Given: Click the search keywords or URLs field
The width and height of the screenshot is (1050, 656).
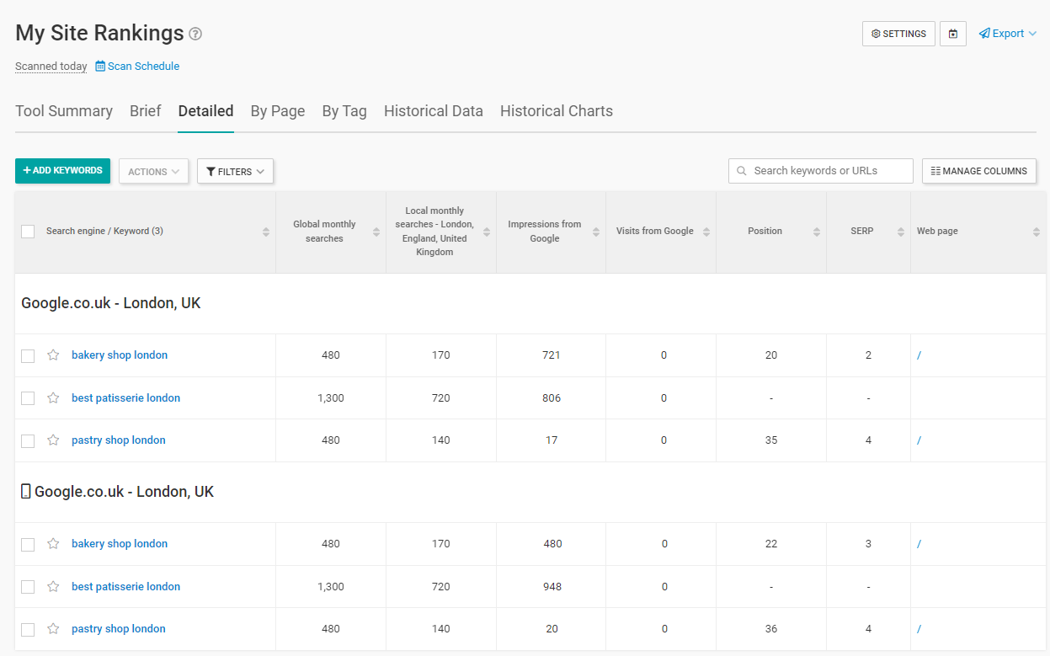Looking at the screenshot, I should coord(820,170).
